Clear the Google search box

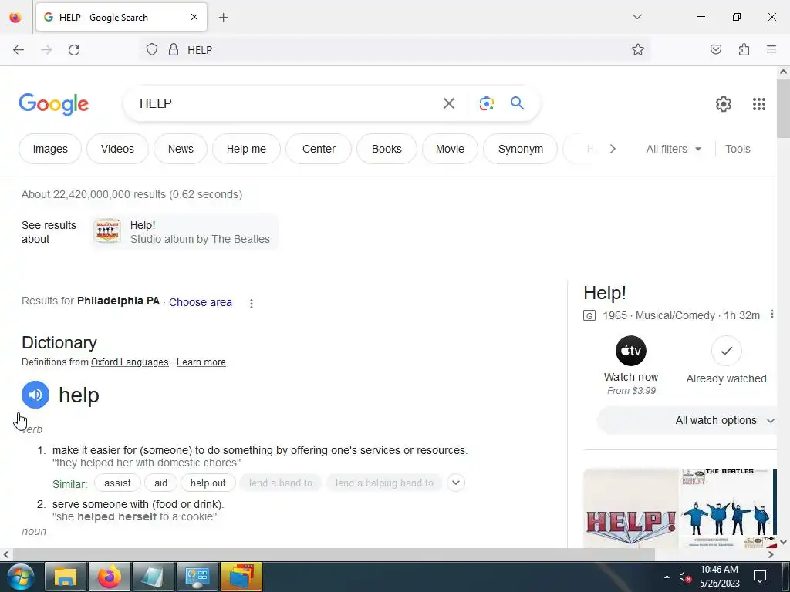coord(448,103)
